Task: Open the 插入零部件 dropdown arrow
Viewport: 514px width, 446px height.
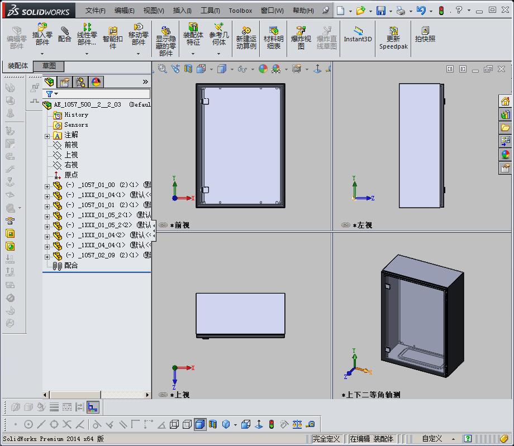Action: [x=42, y=54]
